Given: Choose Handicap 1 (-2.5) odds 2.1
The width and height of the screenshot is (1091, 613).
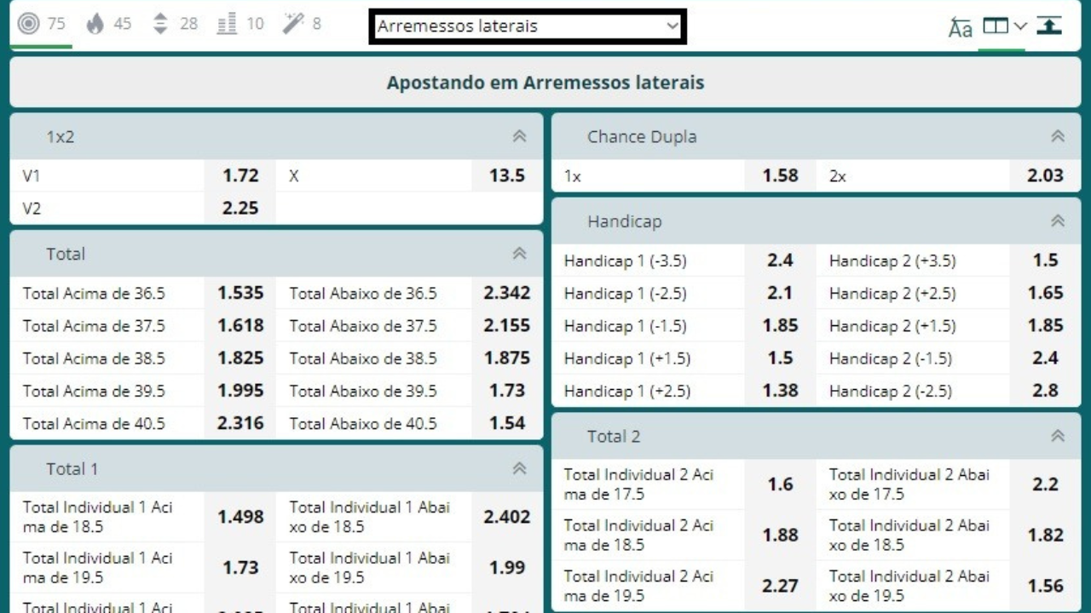Looking at the screenshot, I should 780,293.
